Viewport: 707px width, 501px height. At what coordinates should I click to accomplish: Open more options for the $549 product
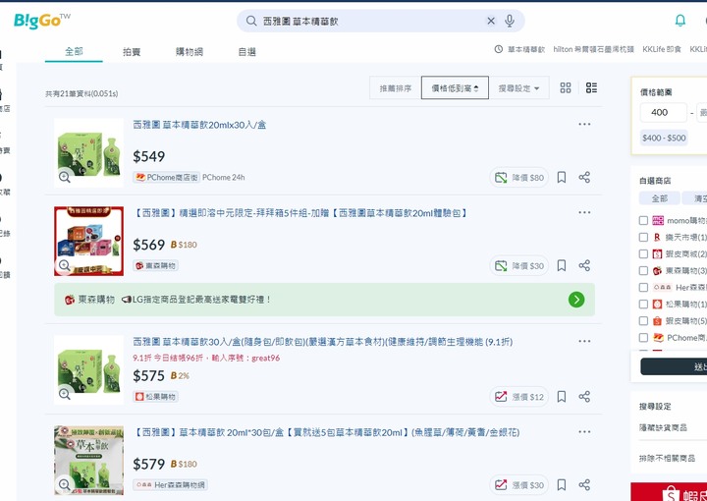(584, 124)
